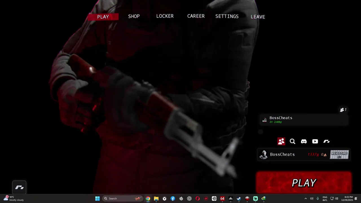The image size is (361, 203).
Task: Open the SETTINGS tab
Action: [x=227, y=16]
